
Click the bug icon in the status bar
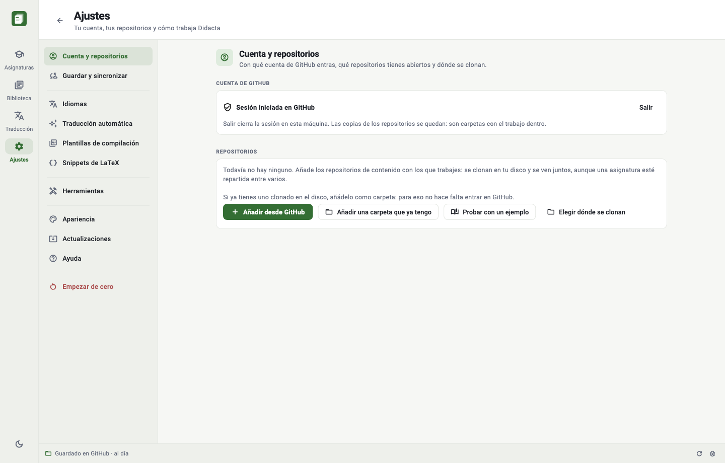[712, 453]
